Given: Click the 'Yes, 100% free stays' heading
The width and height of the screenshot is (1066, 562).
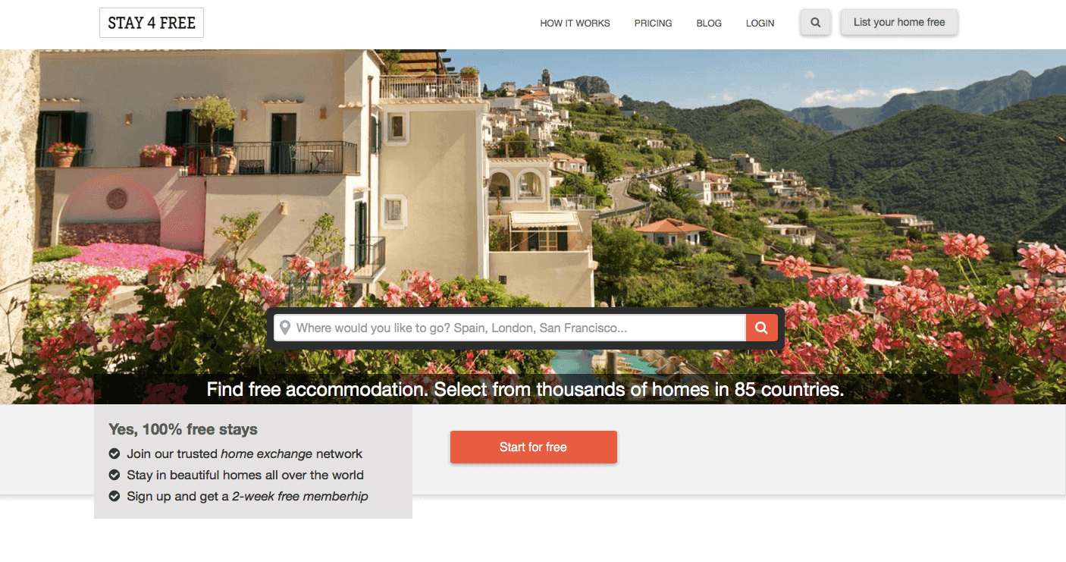Looking at the screenshot, I should click(x=183, y=429).
